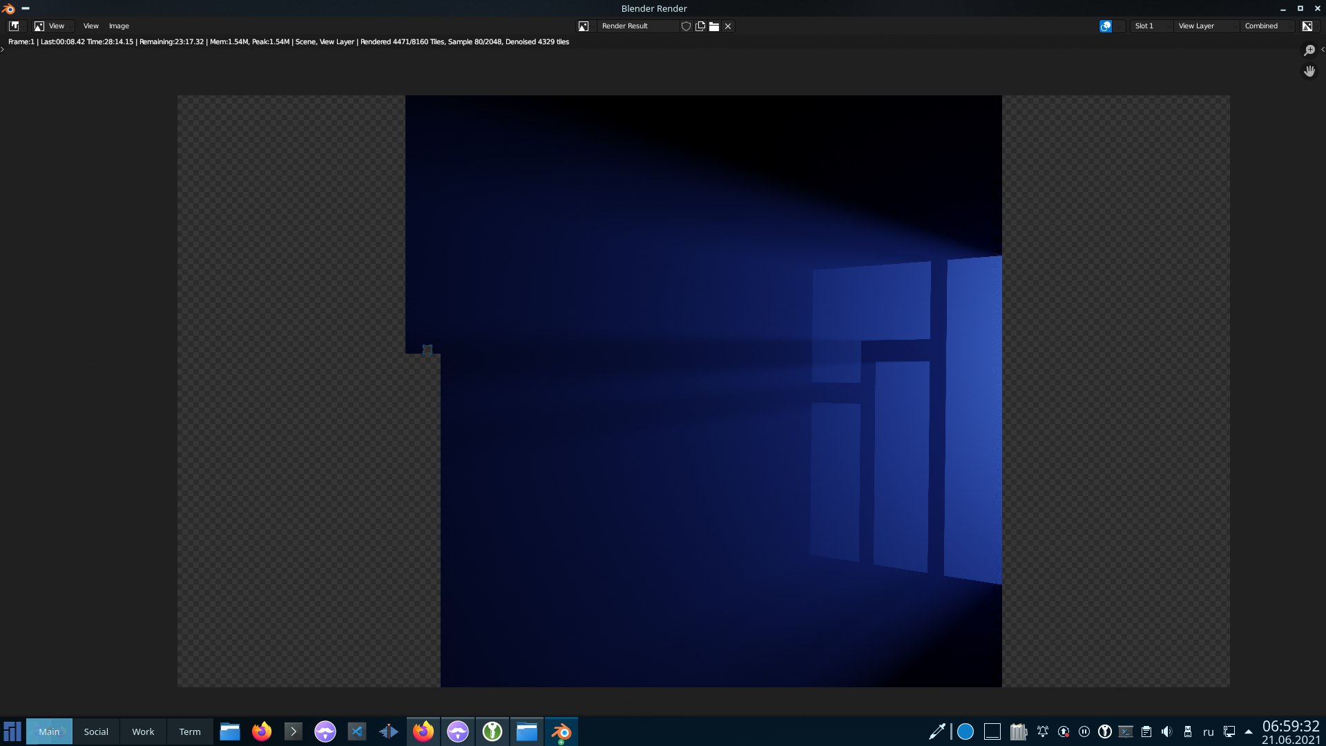Toggle the fake user shield icon
1326x746 pixels.
[x=686, y=26]
